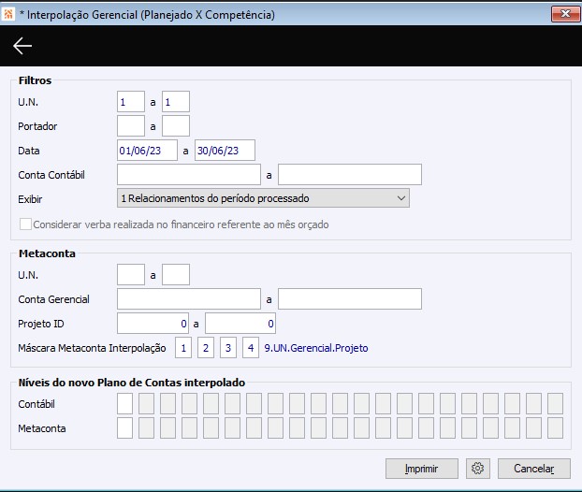
Task: Click the Conta Gerencial start field
Action: pos(189,299)
